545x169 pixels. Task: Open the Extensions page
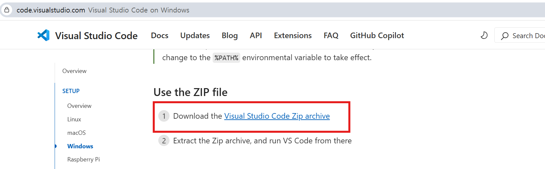click(293, 36)
